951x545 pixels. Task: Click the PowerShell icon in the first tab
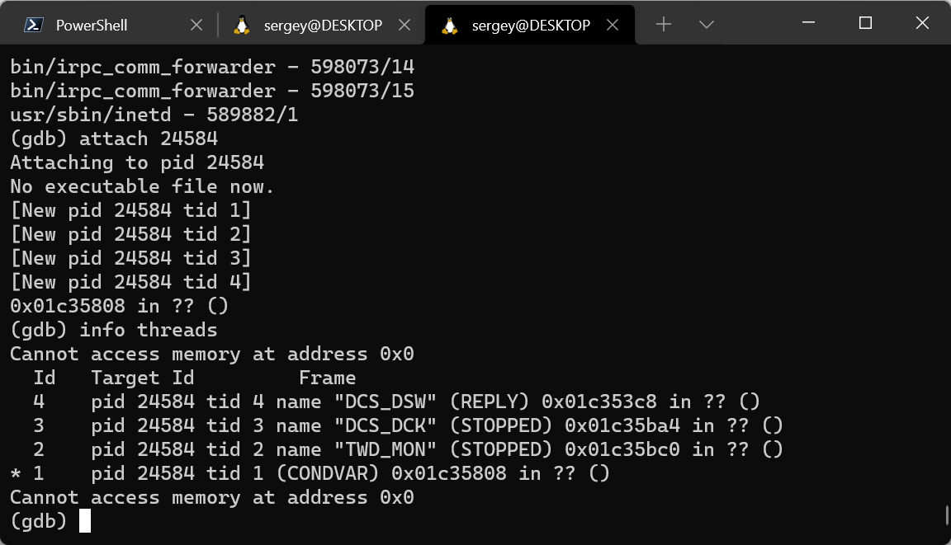click(32, 25)
